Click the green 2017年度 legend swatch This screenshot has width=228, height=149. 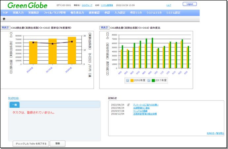click(153, 80)
